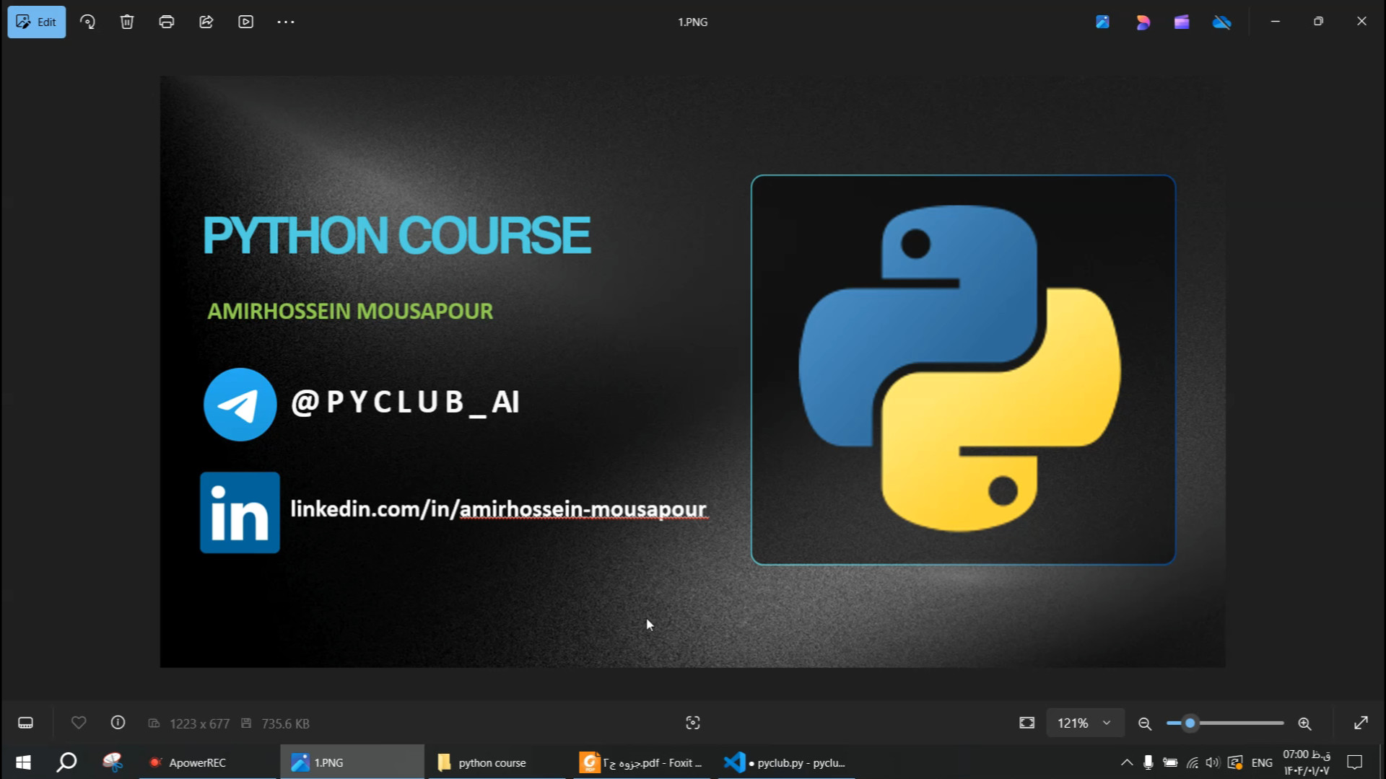
Task: Click the microphone tray icon
Action: [1149, 762]
